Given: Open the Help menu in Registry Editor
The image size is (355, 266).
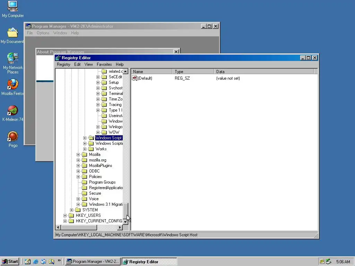Looking at the screenshot, I should tap(120, 64).
